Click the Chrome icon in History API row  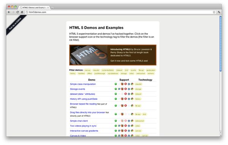[x=132, y=99]
